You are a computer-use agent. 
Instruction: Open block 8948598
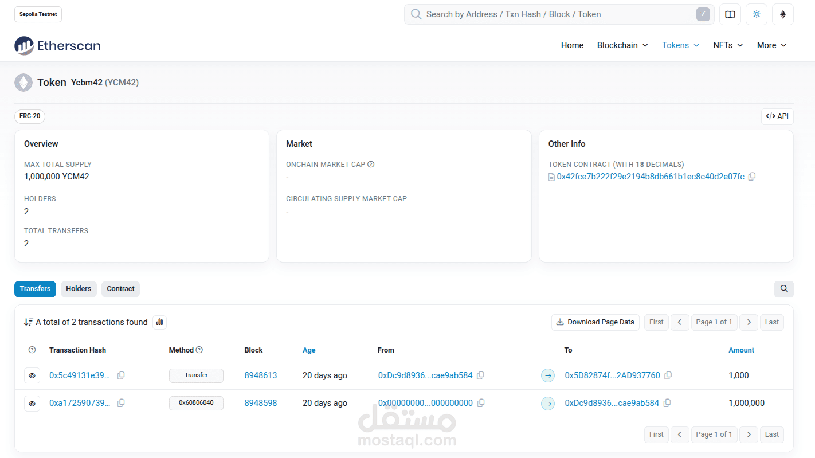(261, 403)
